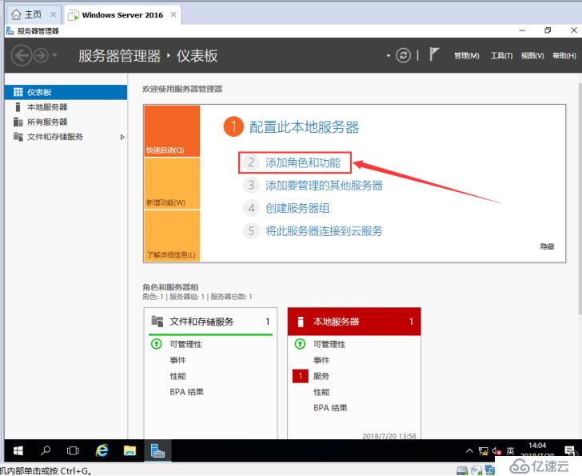Launch Internet Explorer from the taskbar
The width and height of the screenshot is (582, 476).
coord(102,450)
